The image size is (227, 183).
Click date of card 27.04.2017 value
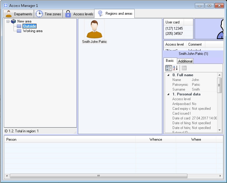[204, 118]
